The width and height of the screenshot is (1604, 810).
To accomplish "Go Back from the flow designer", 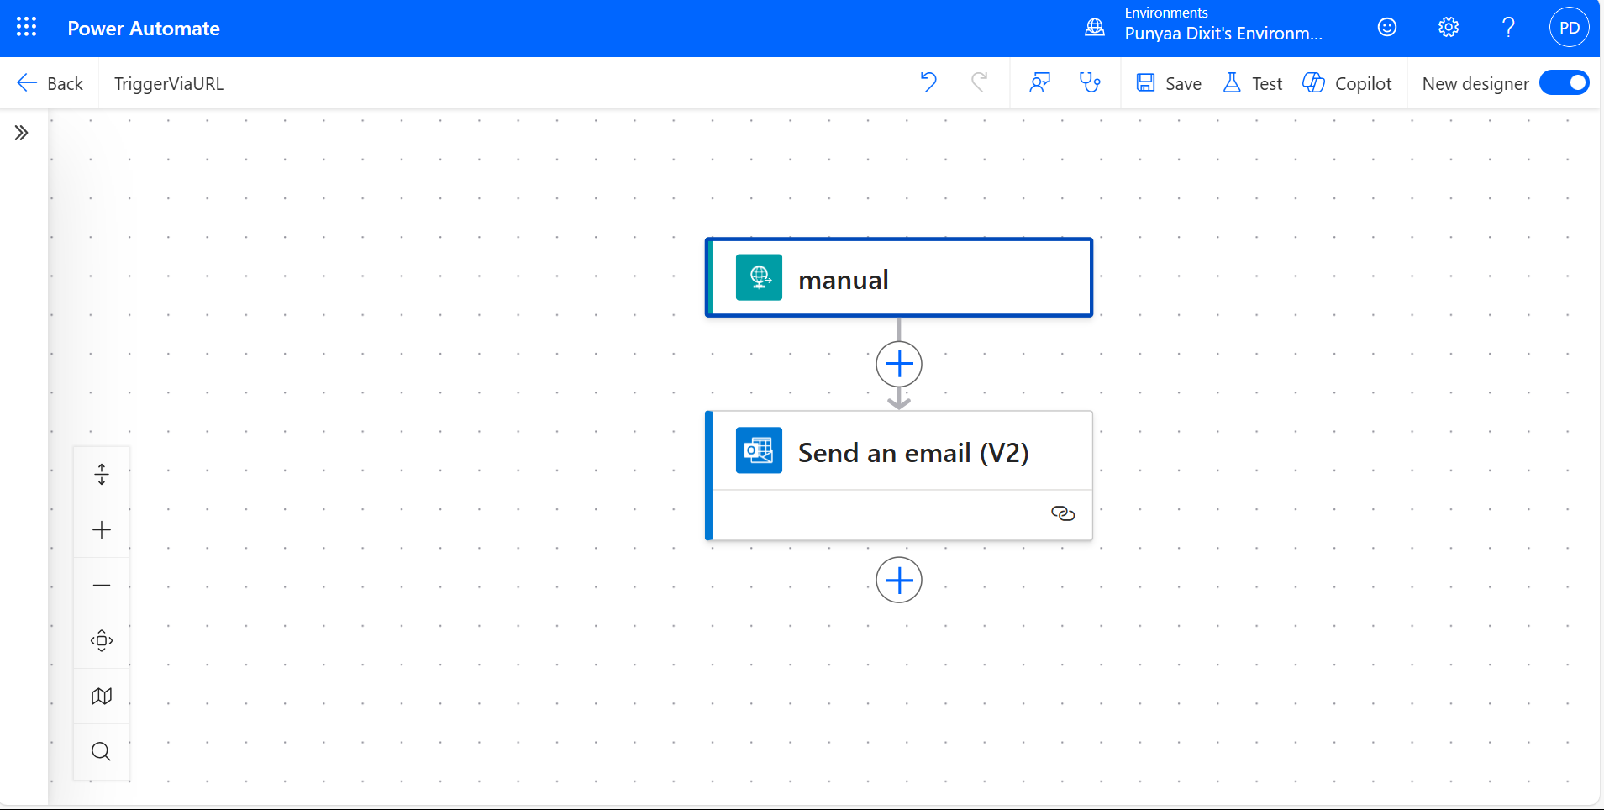I will click(x=50, y=83).
